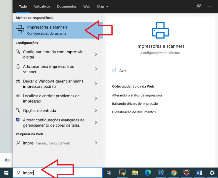
Task: Click magnifier icon in taskbar search box
Action: point(18,173)
